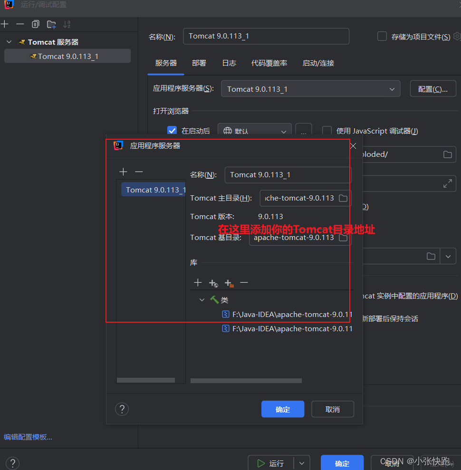Switch to the 启动/连接 tab

pos(318,63)
